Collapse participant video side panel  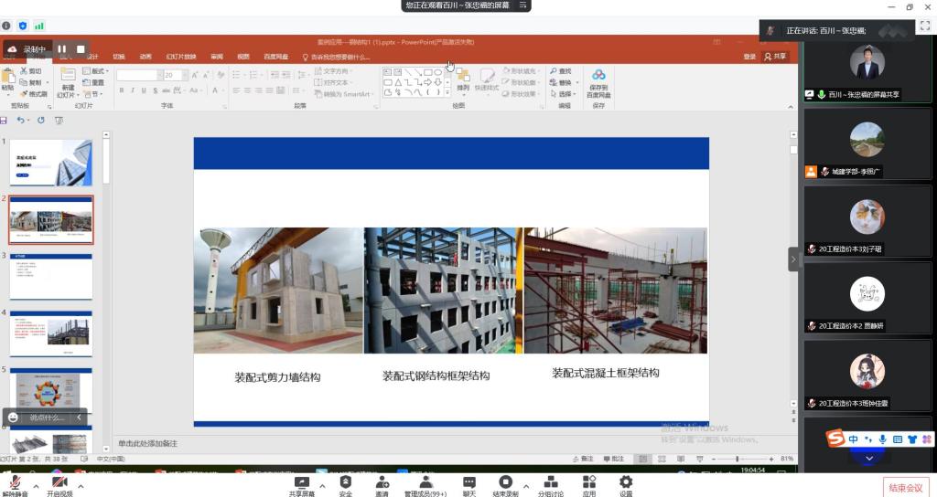(793, 259)
